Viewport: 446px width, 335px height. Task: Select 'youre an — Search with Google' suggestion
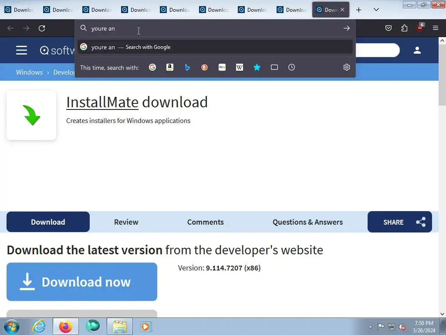(x=215, y=47)
